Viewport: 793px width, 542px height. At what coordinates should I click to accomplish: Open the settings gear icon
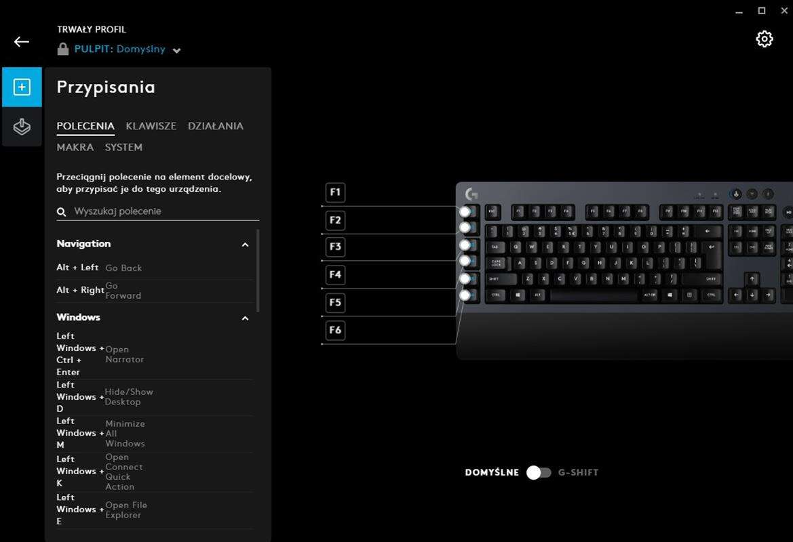[x=765, y=39]
